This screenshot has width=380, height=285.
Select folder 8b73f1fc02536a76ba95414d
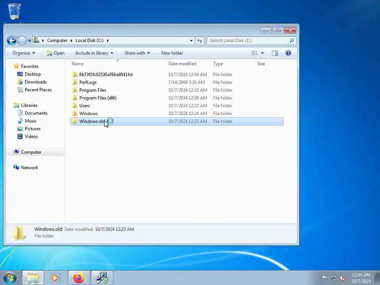[x=106, y=75]
